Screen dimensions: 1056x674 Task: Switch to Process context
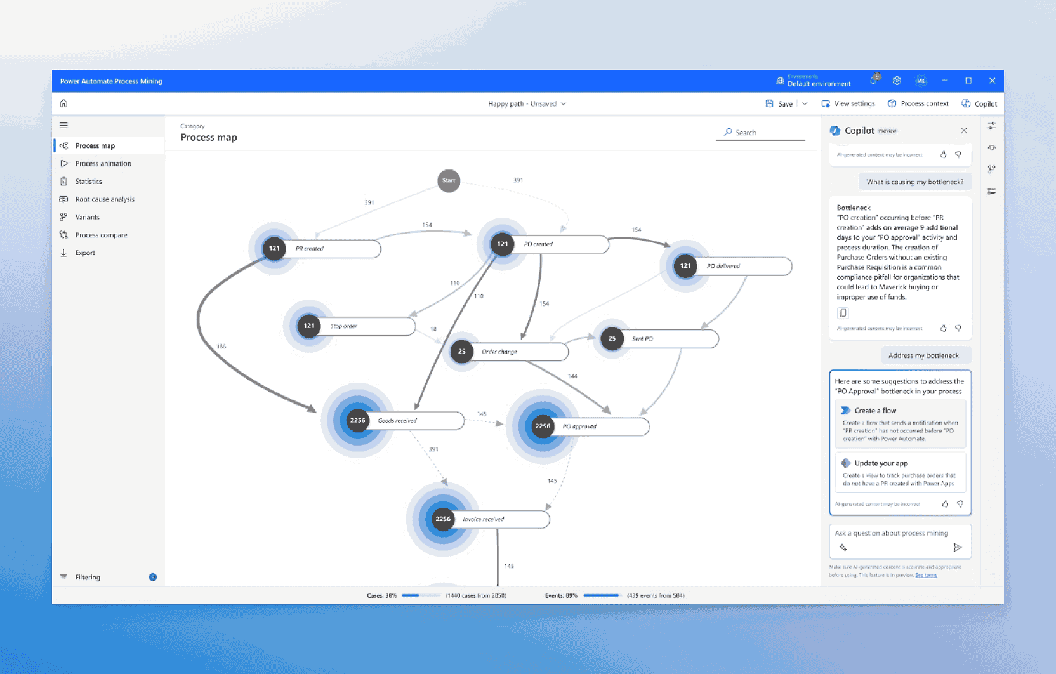(918, 103)
